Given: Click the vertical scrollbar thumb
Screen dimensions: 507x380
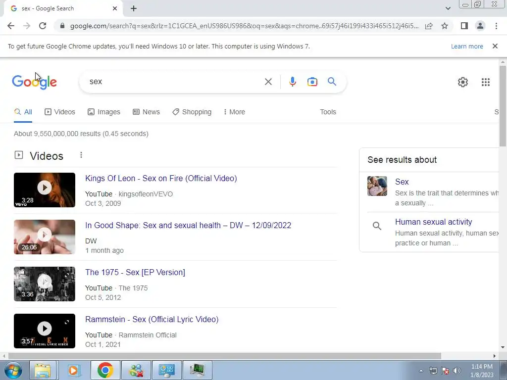Looking at the screenshot, I should pyautogui.click(x=503, y=106).
